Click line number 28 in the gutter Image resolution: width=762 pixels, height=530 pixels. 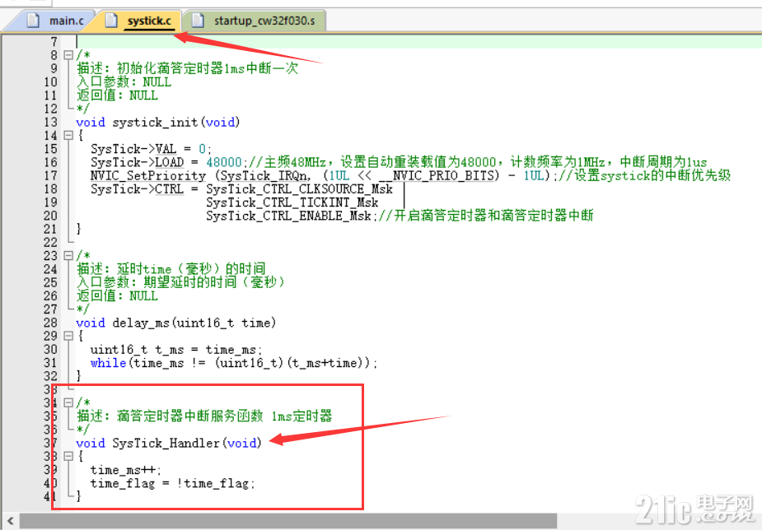point(50,323)
